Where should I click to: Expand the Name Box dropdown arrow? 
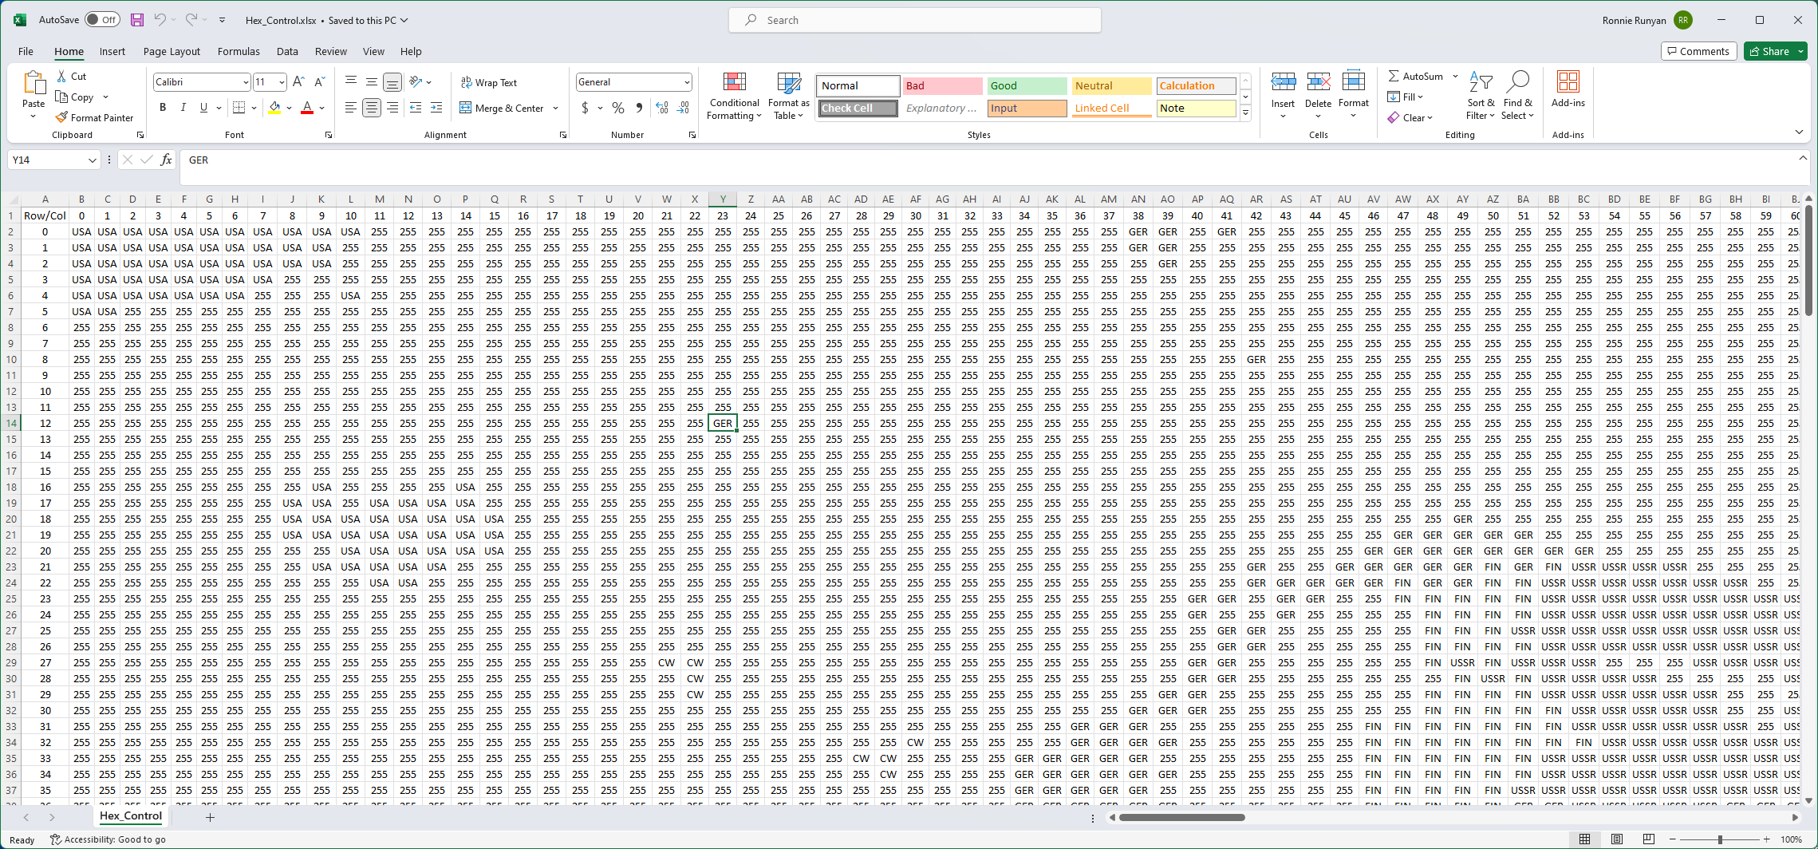(93, 160)
